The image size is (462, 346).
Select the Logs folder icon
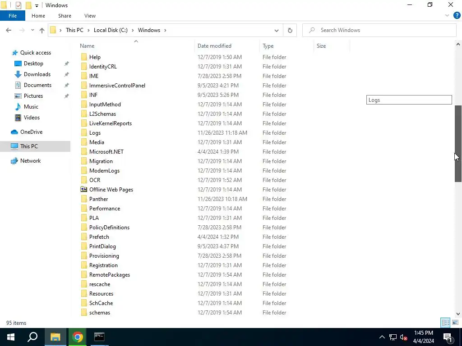84,133
